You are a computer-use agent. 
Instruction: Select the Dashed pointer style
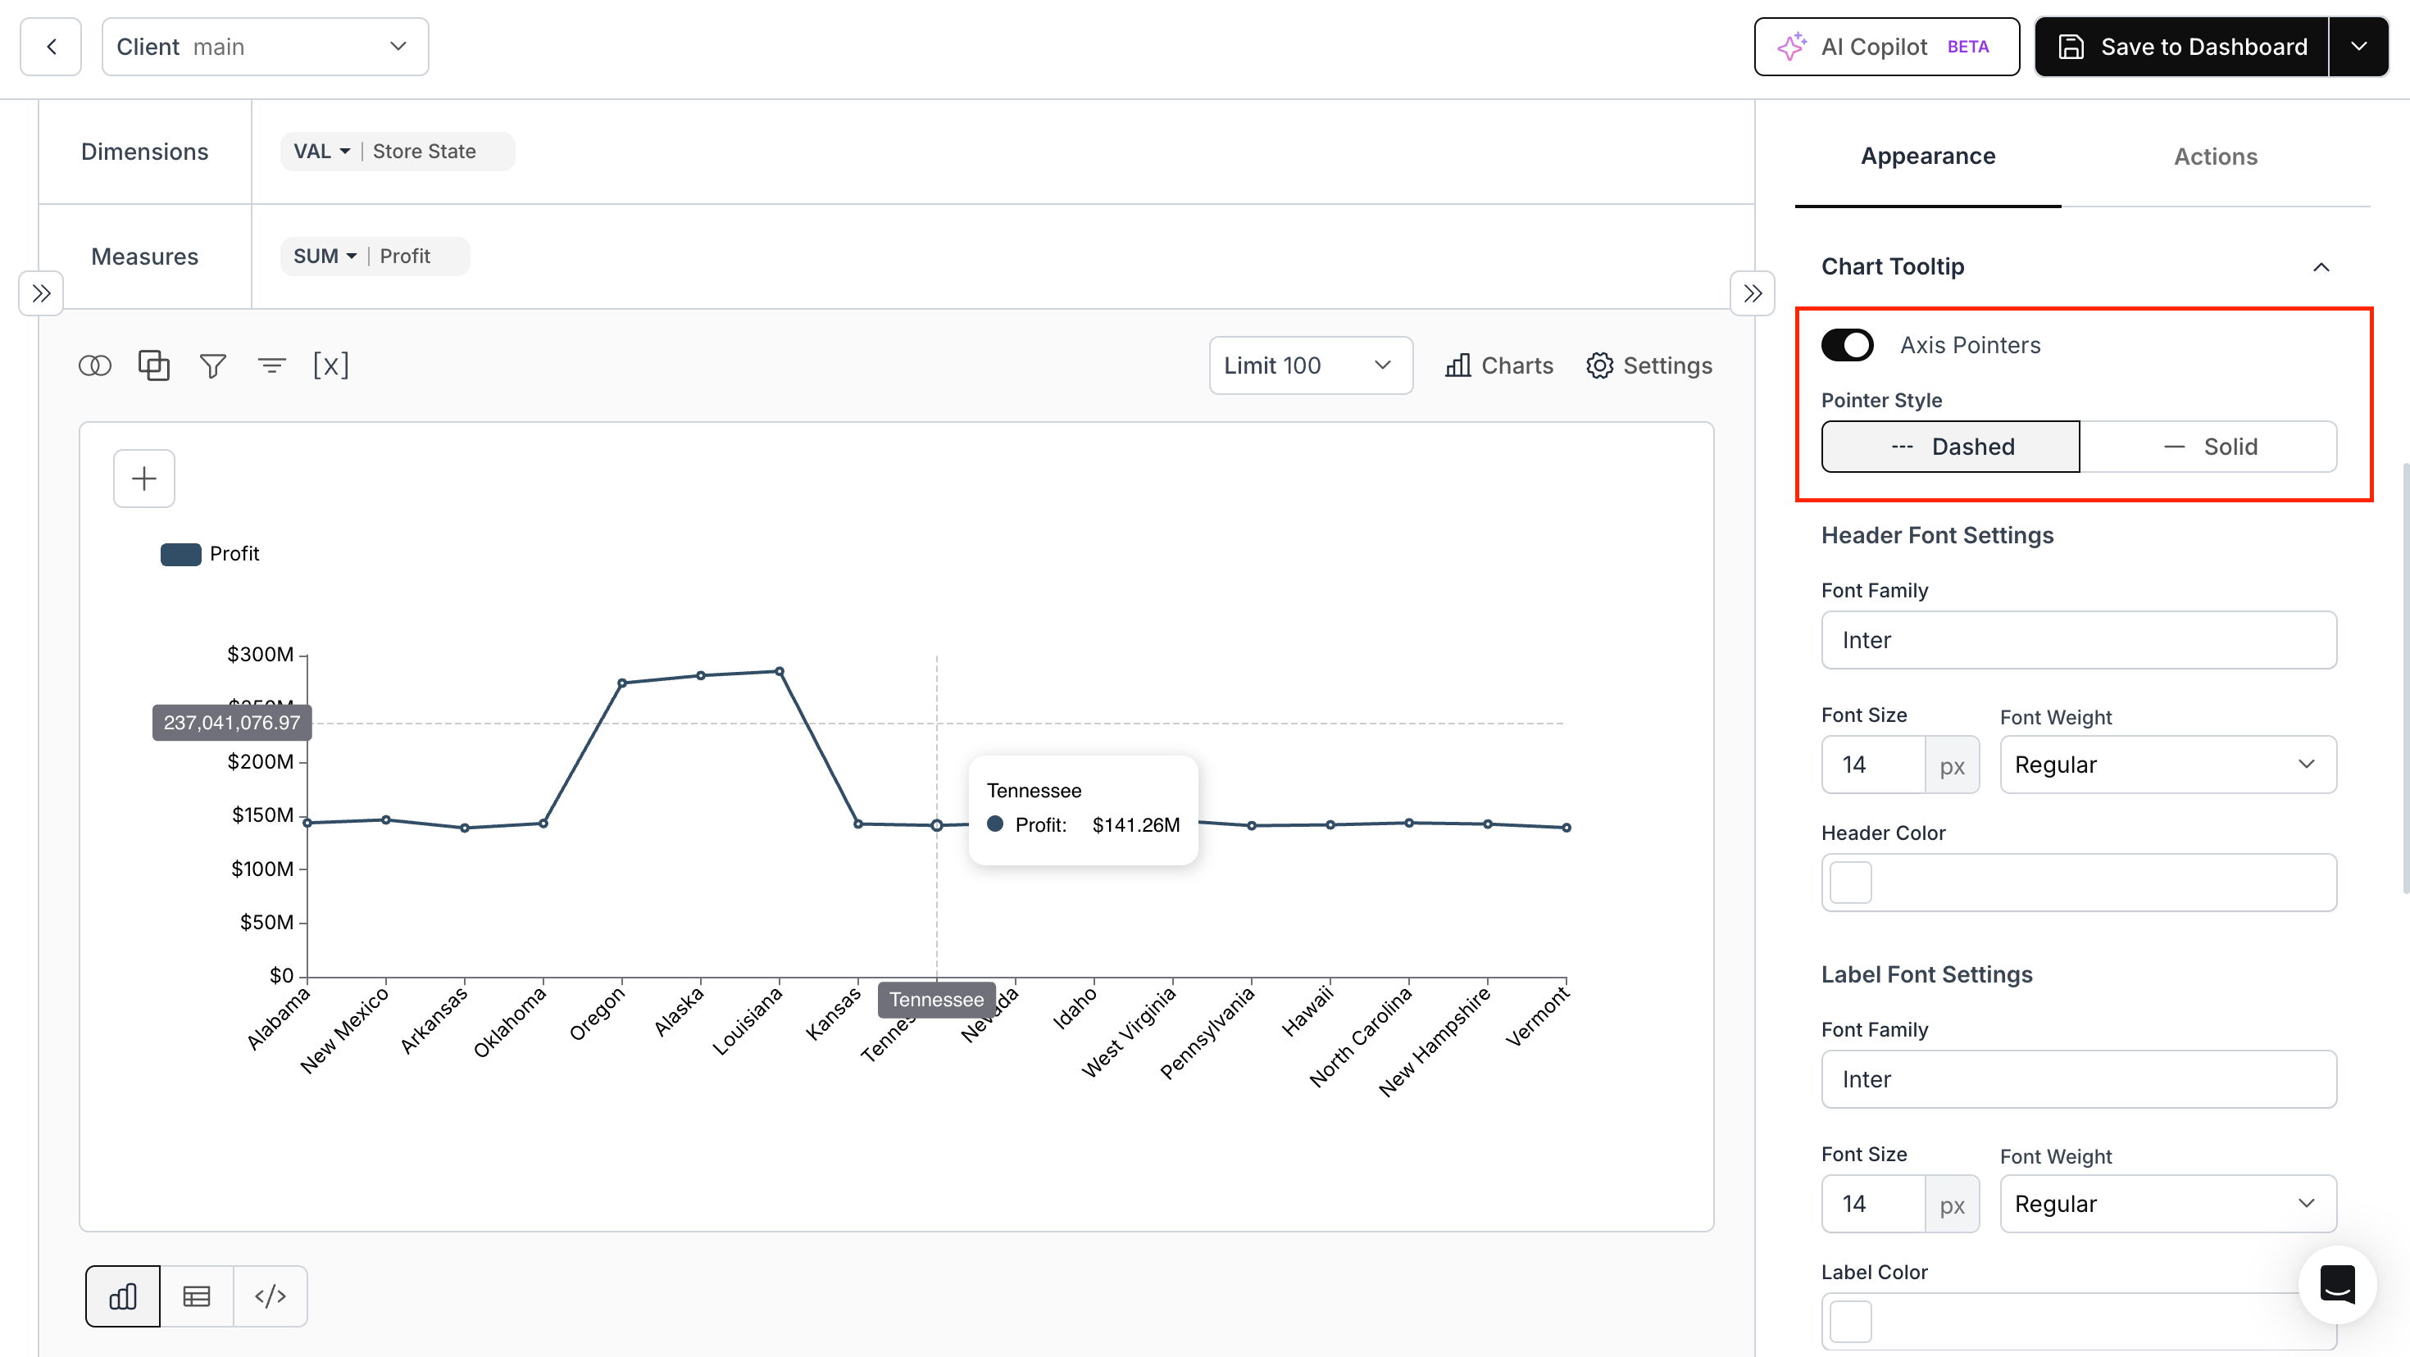(x=1951, y=447)
